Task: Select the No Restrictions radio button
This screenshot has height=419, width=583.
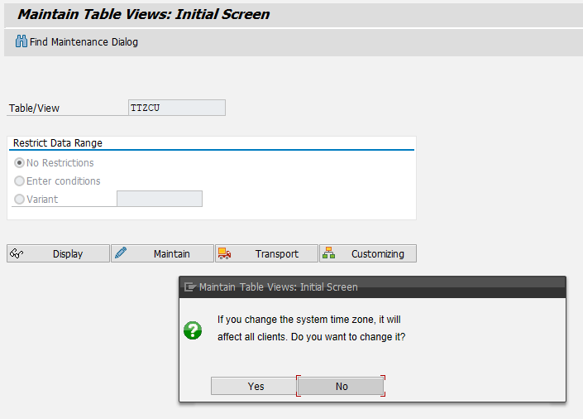Action: point(19,163)
